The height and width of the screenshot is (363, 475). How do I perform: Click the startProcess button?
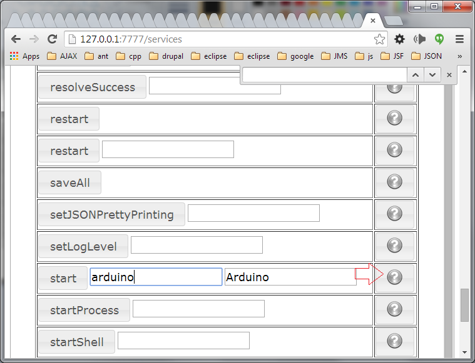[x=84, y=310]
